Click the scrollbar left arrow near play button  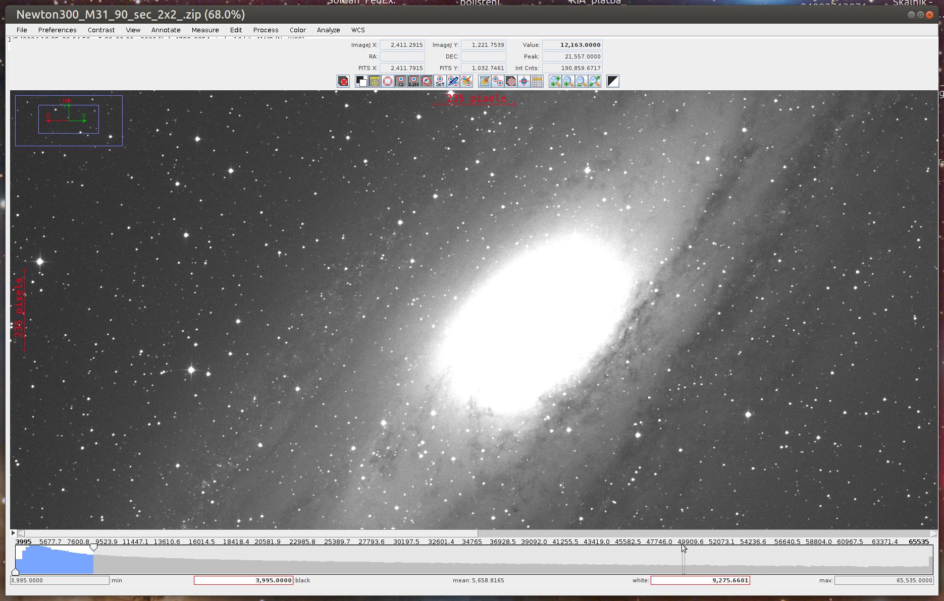(21, 533)
